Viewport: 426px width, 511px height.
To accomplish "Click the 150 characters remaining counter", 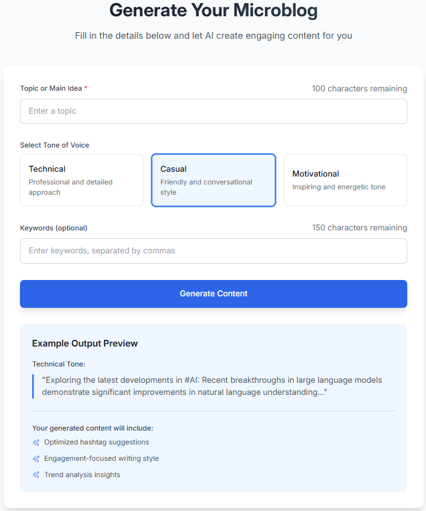I will [359, 228].
